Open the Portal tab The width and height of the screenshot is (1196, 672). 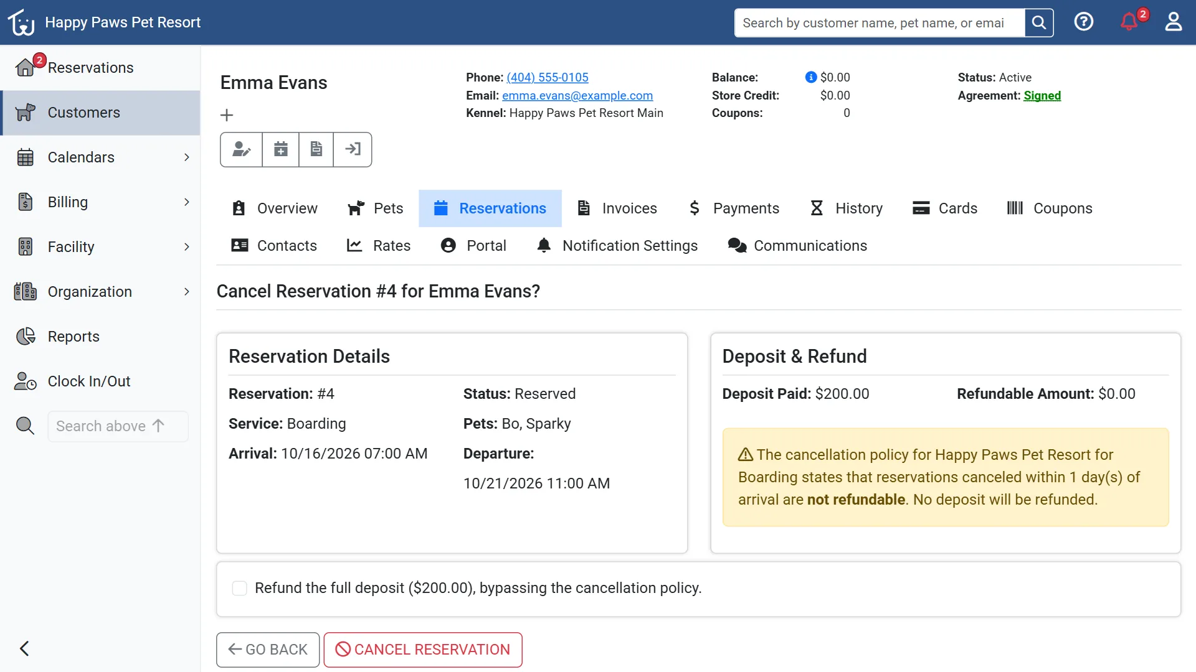pos(473,246)
